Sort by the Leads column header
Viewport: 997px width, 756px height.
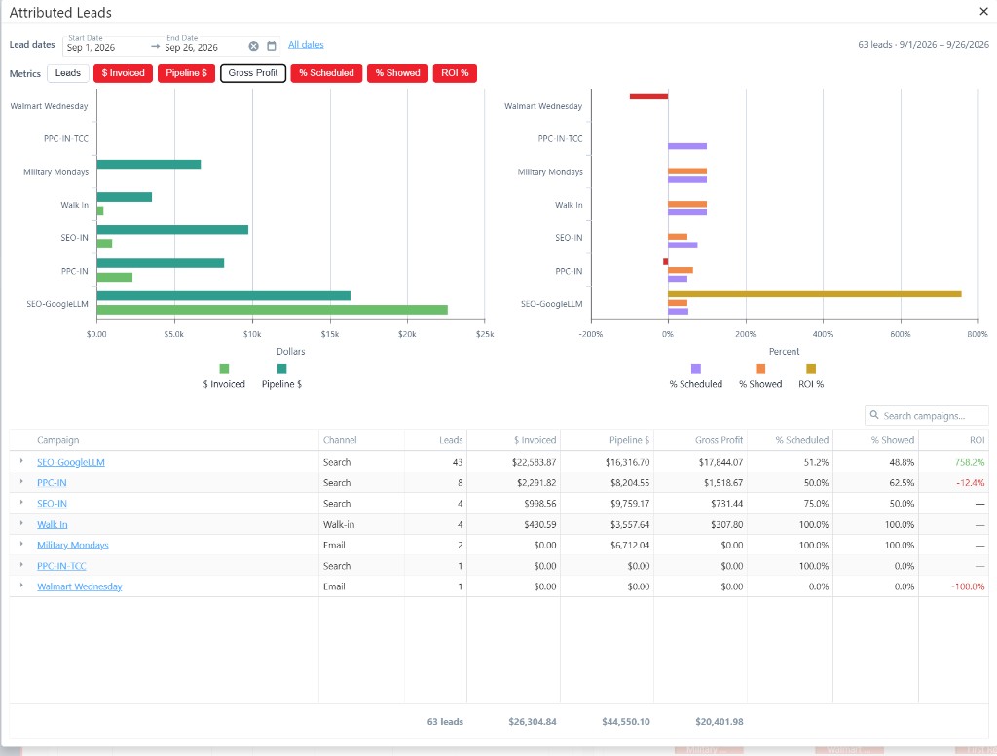click(451, 440)
